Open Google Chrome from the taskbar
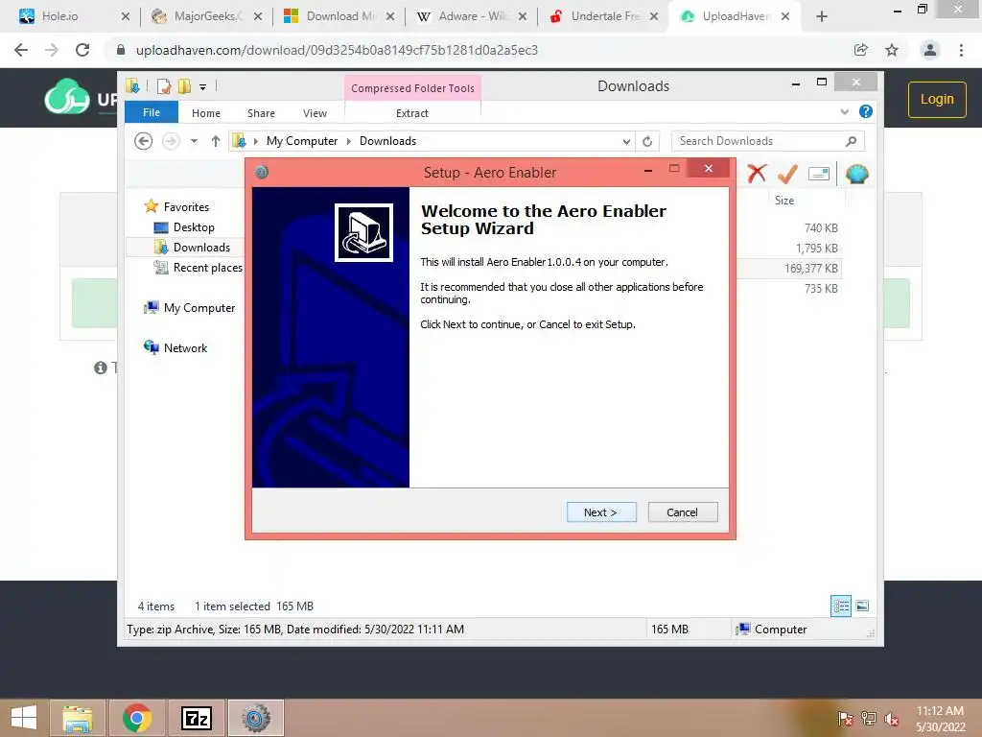Image resolution: width=982 pixels, height=737 pixels. [x=137, y=718]
